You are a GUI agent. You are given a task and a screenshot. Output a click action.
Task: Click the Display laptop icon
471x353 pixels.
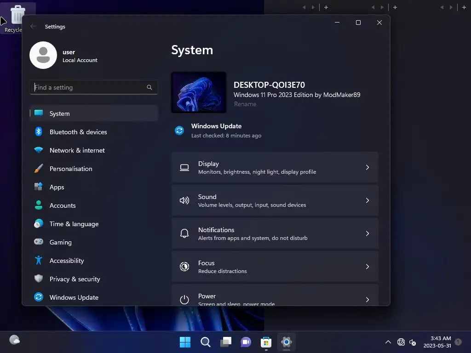click(184, 167)
